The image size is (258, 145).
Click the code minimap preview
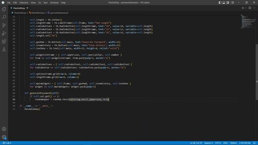(x=248, y=21)
